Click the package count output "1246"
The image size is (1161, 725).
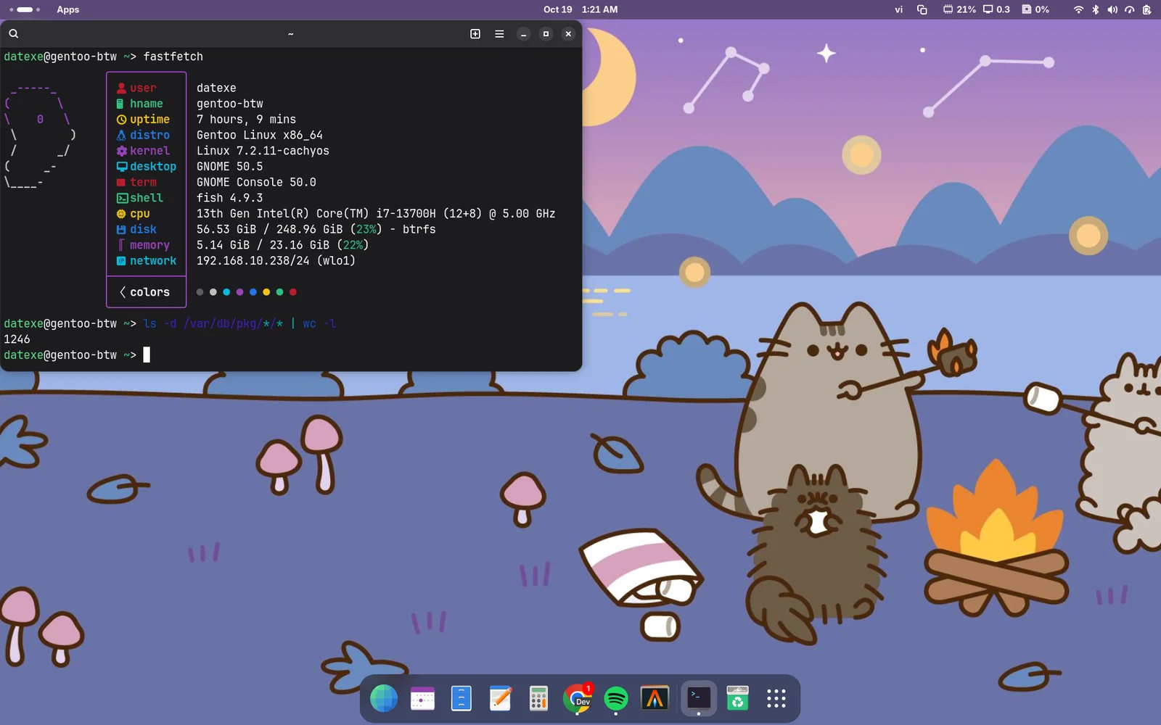point(17,339)
